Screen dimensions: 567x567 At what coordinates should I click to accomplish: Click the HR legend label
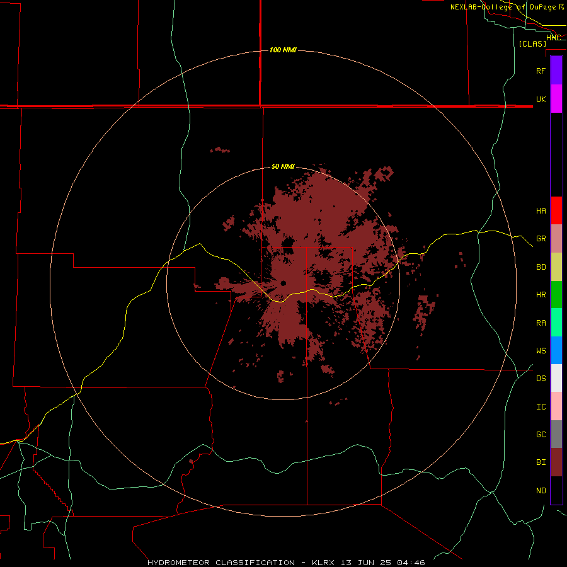coord(541,295)
